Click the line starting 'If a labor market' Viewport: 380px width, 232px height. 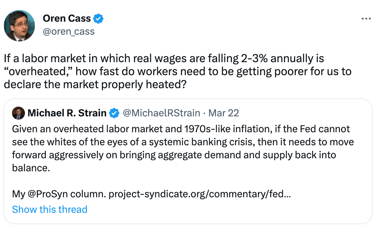pyautogui.click(x=164, y=58)
